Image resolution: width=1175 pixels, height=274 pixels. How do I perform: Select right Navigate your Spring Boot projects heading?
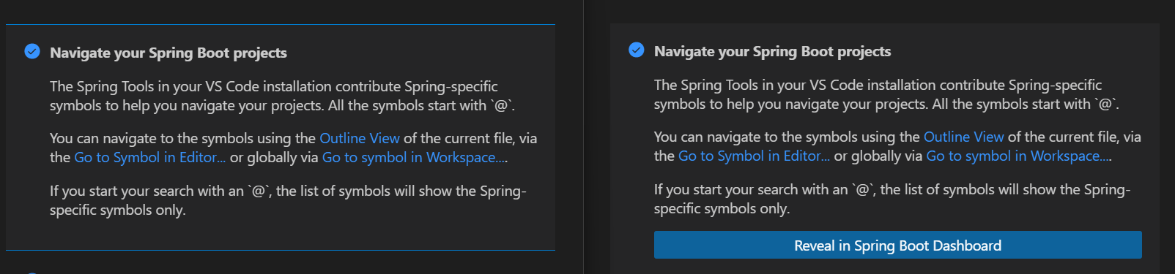point(773,51)
